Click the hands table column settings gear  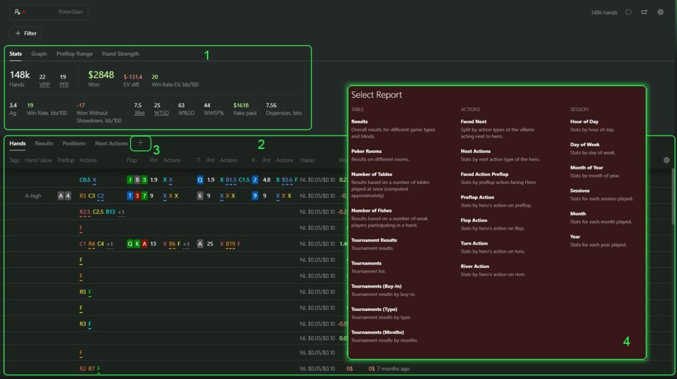(666, 160)
